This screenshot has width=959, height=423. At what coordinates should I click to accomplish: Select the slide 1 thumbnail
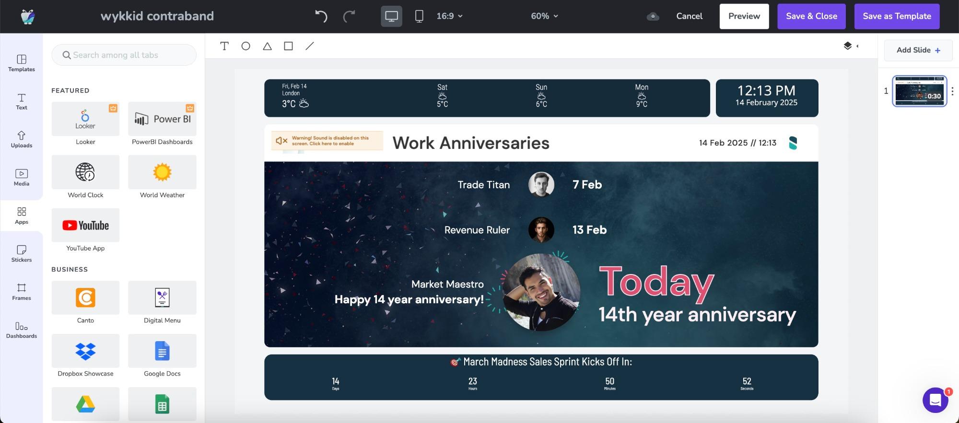919,91
